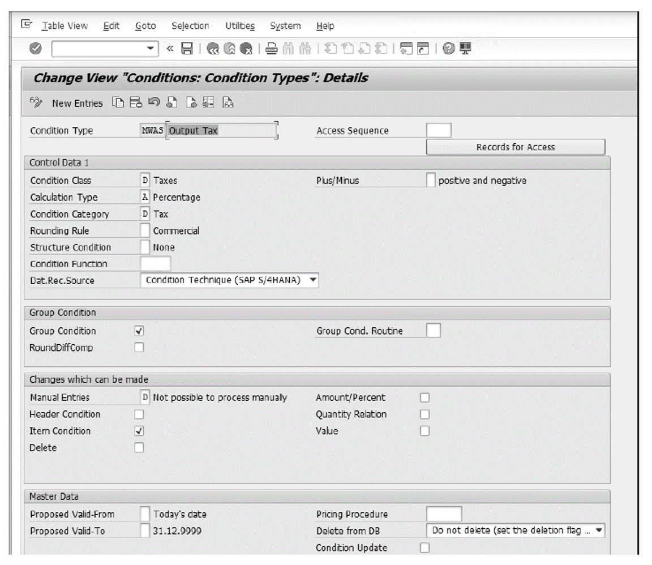Click the Copy As icon

point(118,102)
